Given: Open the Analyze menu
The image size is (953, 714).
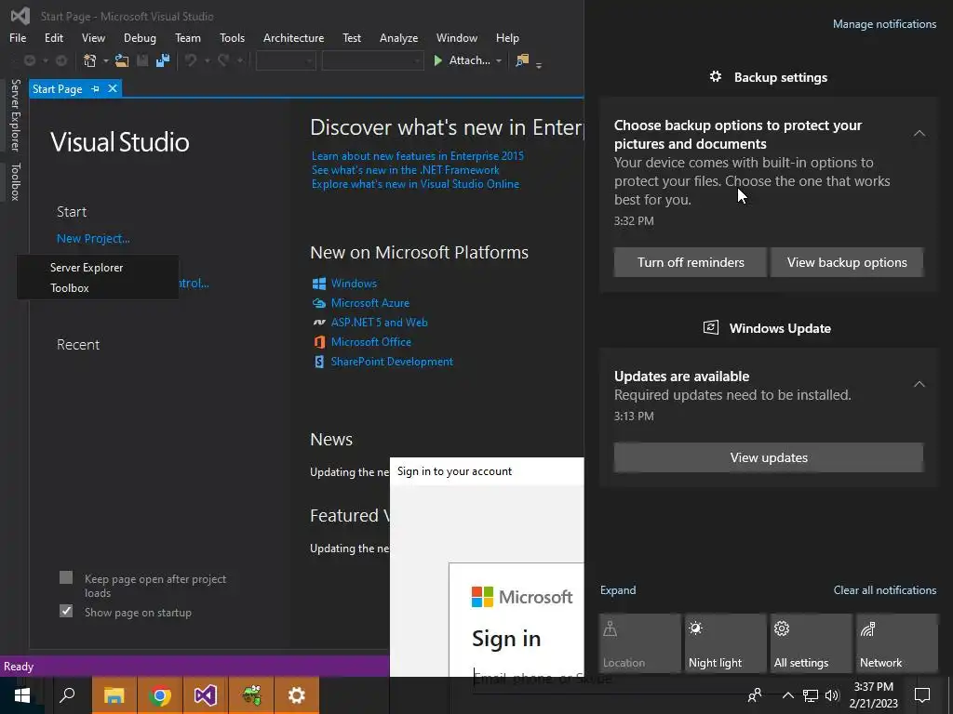Looking at the screenshot, I should click(x=398, y=37).
